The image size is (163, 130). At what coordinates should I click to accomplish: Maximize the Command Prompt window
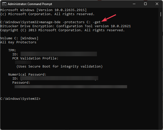[145, 4]
